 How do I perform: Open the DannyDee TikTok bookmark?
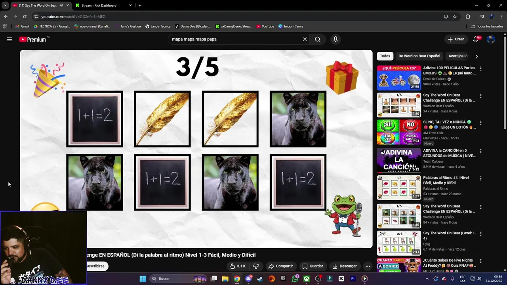click(193, 27)
